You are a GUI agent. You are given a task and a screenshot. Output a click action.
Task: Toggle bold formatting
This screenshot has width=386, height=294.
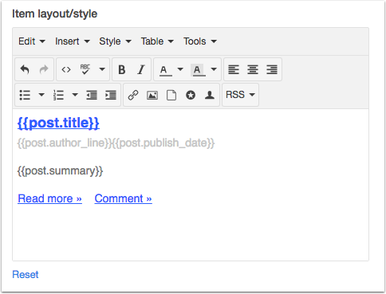[x=122, y=69]
